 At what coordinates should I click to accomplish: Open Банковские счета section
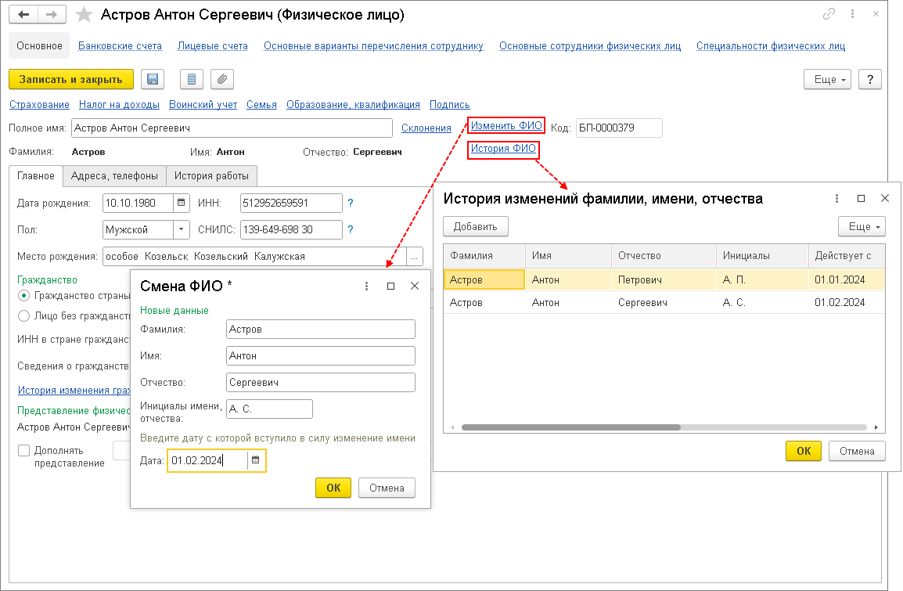point(120,45)
